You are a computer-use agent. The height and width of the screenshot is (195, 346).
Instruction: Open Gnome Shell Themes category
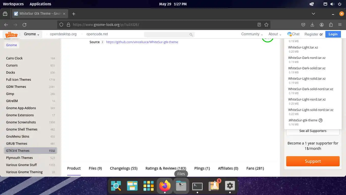point(22,129)
